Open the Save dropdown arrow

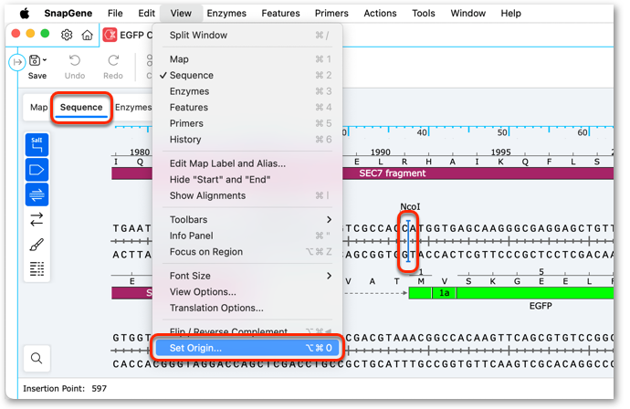click(x=45, y=60)
